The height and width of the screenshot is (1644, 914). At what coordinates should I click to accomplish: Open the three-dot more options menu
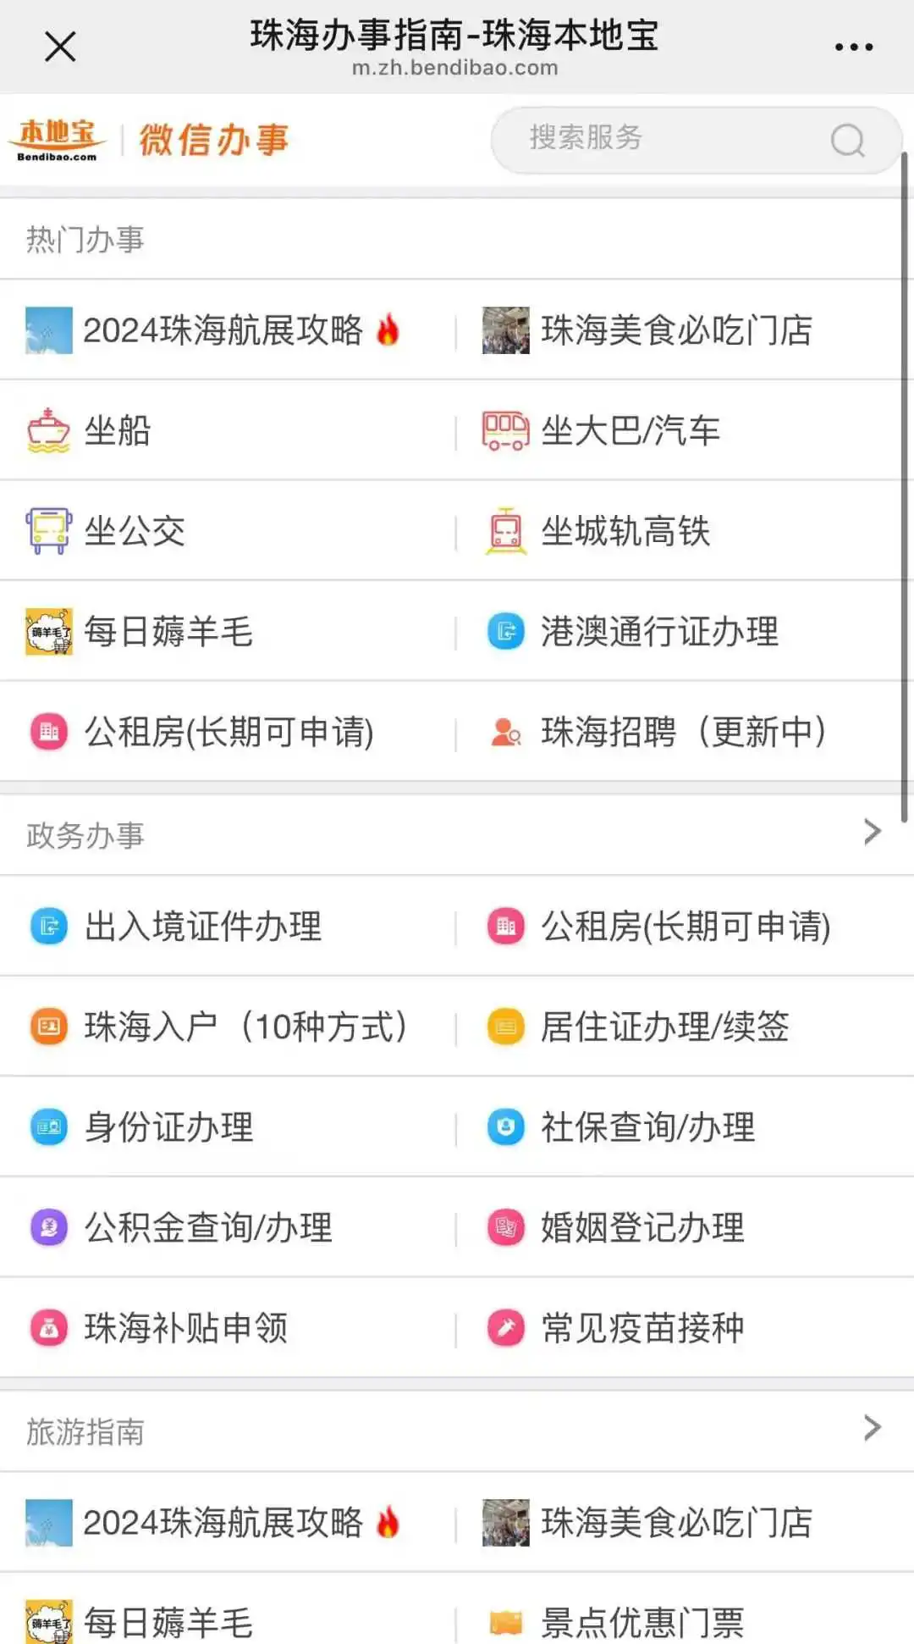coord(853,47)
